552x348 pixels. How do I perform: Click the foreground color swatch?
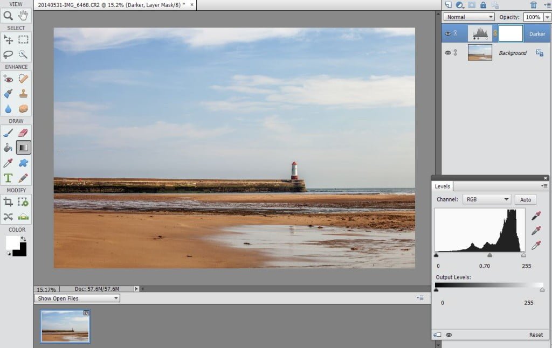point(12,242)
